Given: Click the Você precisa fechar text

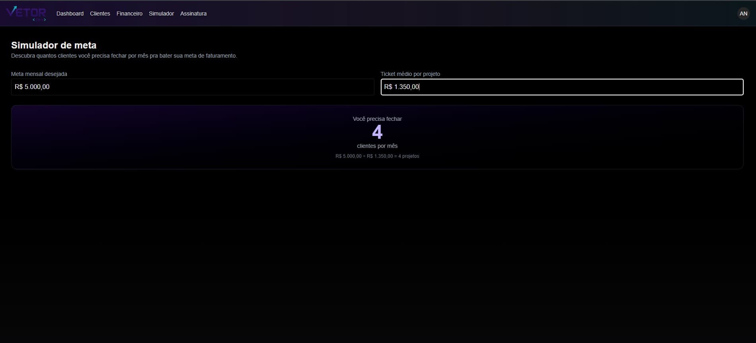Looking at the screenshot, I should point(377,119).
